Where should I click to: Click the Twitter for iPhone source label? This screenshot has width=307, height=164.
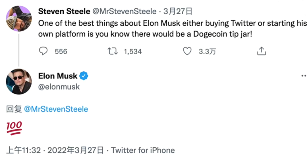coord(143,150)
